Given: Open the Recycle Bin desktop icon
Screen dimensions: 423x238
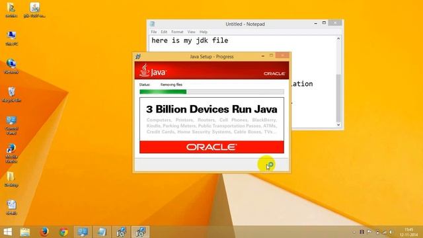Looking at the screenshot, I should 11,95.
